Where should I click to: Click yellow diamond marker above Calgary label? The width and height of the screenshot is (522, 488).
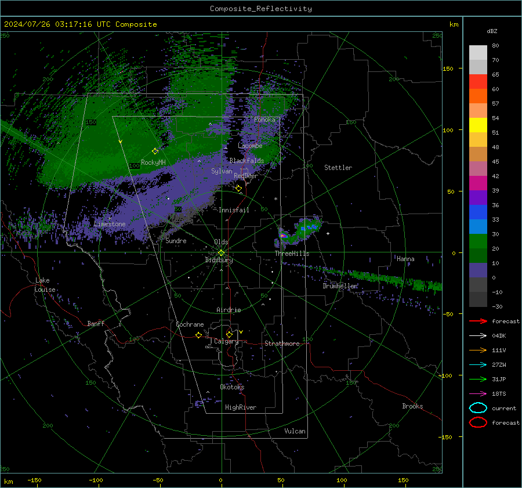click(229, 334)
